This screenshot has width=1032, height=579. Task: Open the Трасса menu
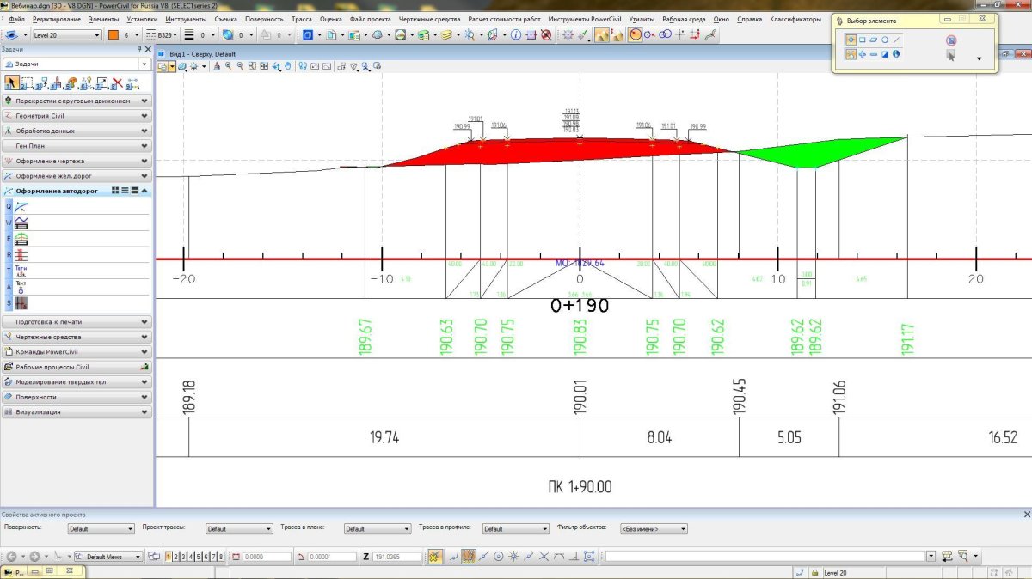click(x=301, y=19)
